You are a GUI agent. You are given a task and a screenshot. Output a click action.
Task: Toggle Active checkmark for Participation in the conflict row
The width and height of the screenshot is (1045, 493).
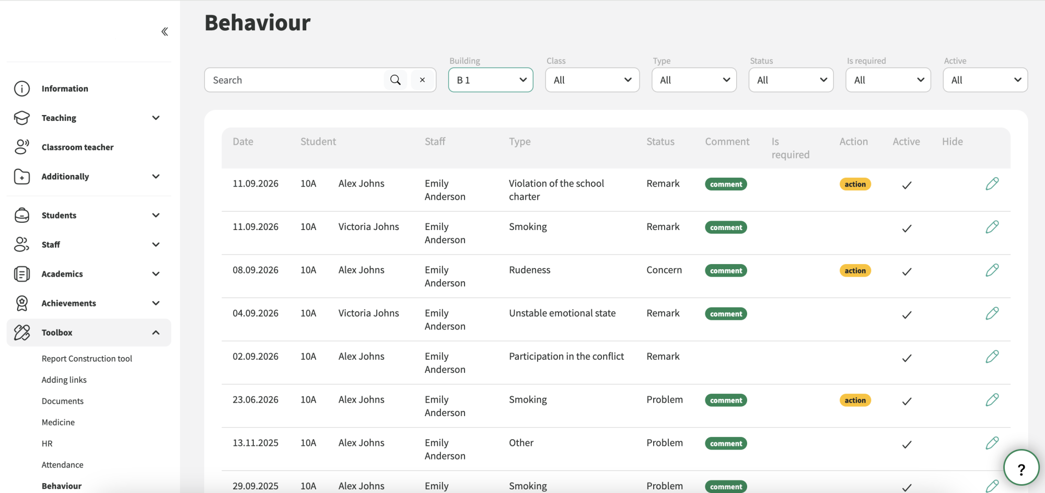pos(907,358)
